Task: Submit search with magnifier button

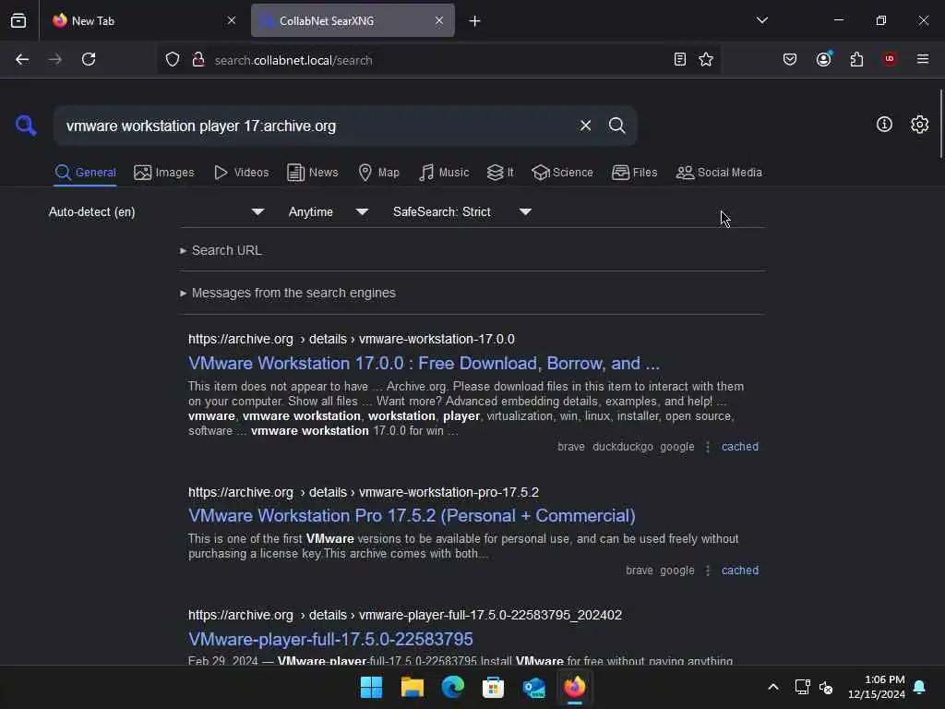Action: 616,126
